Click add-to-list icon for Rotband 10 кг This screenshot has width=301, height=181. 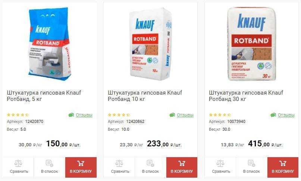pyautogui.click(x=150, y=163)
